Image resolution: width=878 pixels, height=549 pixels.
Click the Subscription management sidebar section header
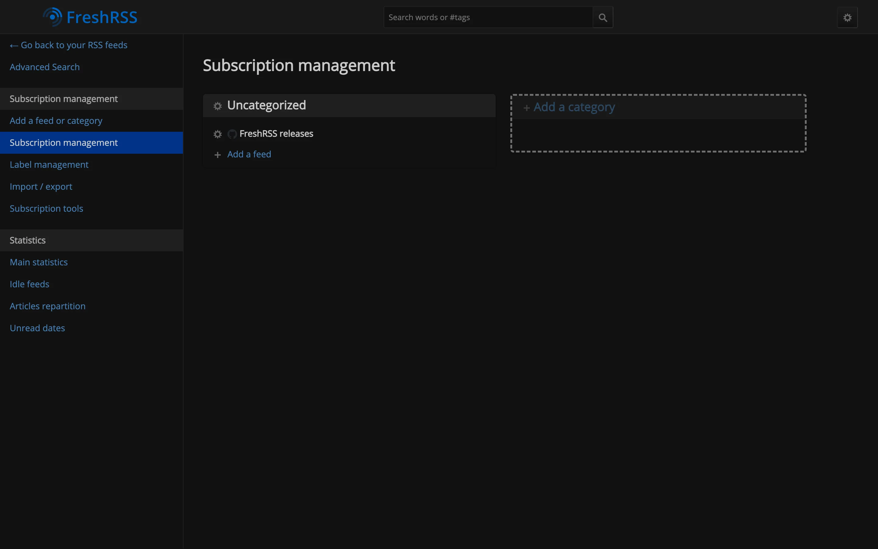tap(91, 99)
